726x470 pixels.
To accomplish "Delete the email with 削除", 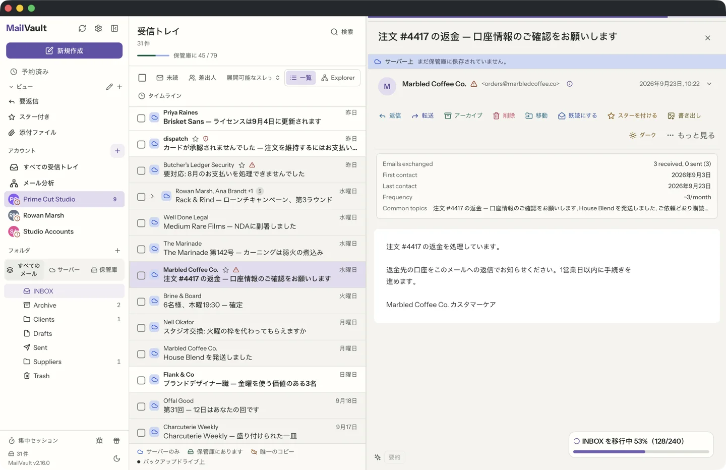I will click(504, 115).
